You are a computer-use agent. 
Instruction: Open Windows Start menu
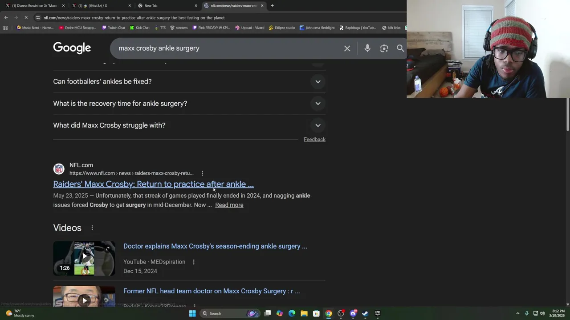point(192,313)
